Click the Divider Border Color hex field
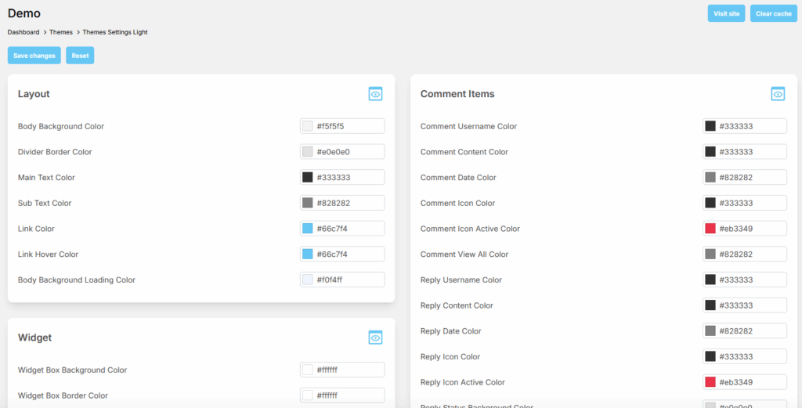Viewport: 802px width, 408px height. tap(349, 152)
